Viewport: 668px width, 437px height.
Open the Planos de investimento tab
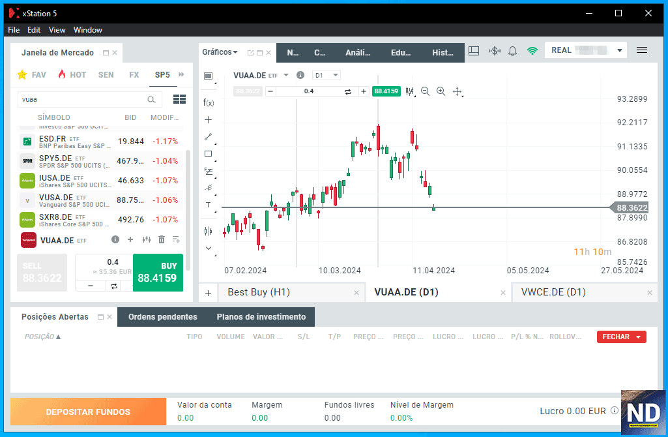coord(261,317)
